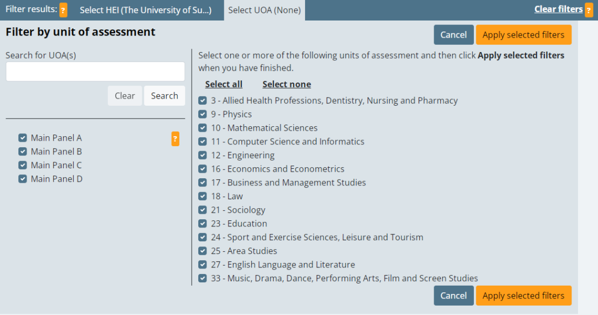This screenshot has height=315, width=598.
Task: Toggle 33 - Music, Drama, Dance checkbox
Action: coord(203,278)
